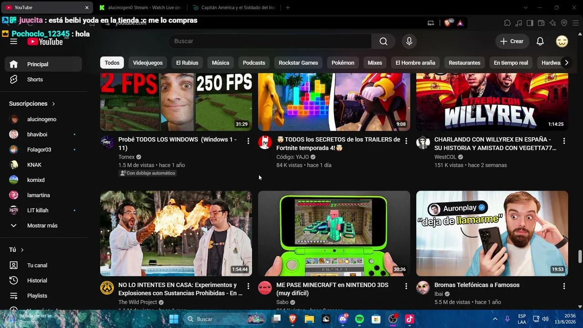Open the Brave Wallet icon

pyautogui.click(x=542, y=23)
